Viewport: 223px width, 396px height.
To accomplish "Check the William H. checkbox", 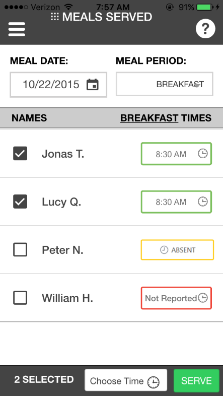I will (20, 298).
